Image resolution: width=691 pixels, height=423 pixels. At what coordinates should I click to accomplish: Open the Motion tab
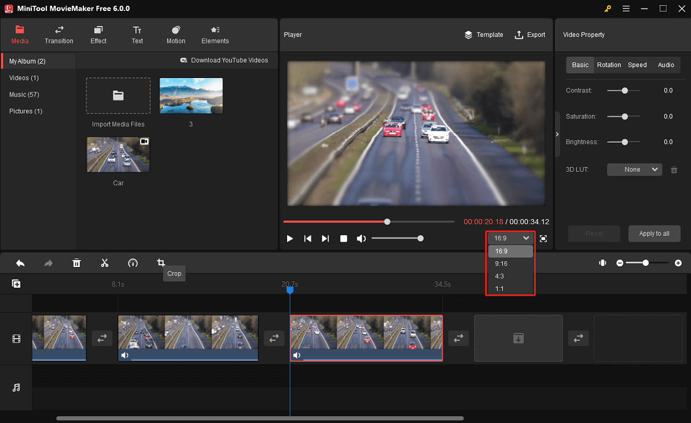pos(176,35)
